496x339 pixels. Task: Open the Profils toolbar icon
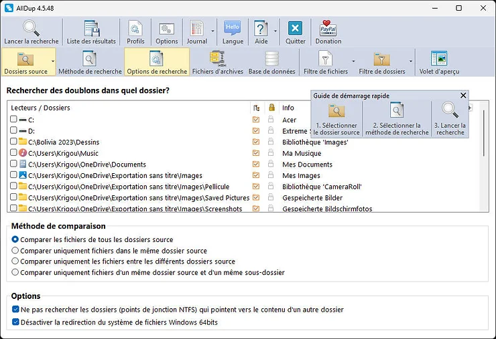tap(135, 28)
